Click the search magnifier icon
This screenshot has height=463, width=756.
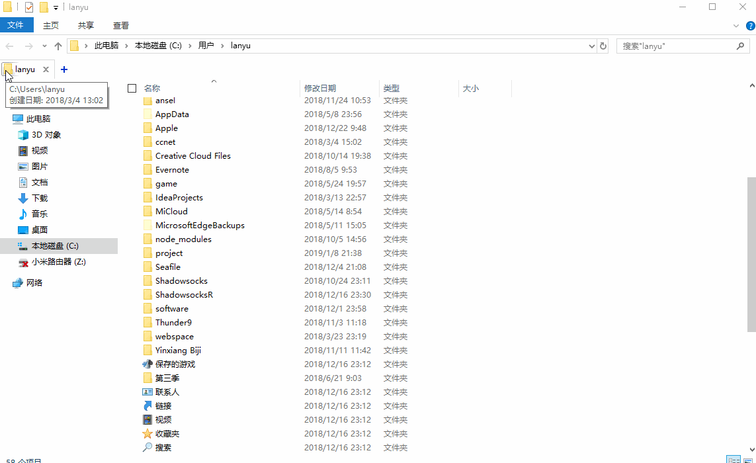point(741,46)
